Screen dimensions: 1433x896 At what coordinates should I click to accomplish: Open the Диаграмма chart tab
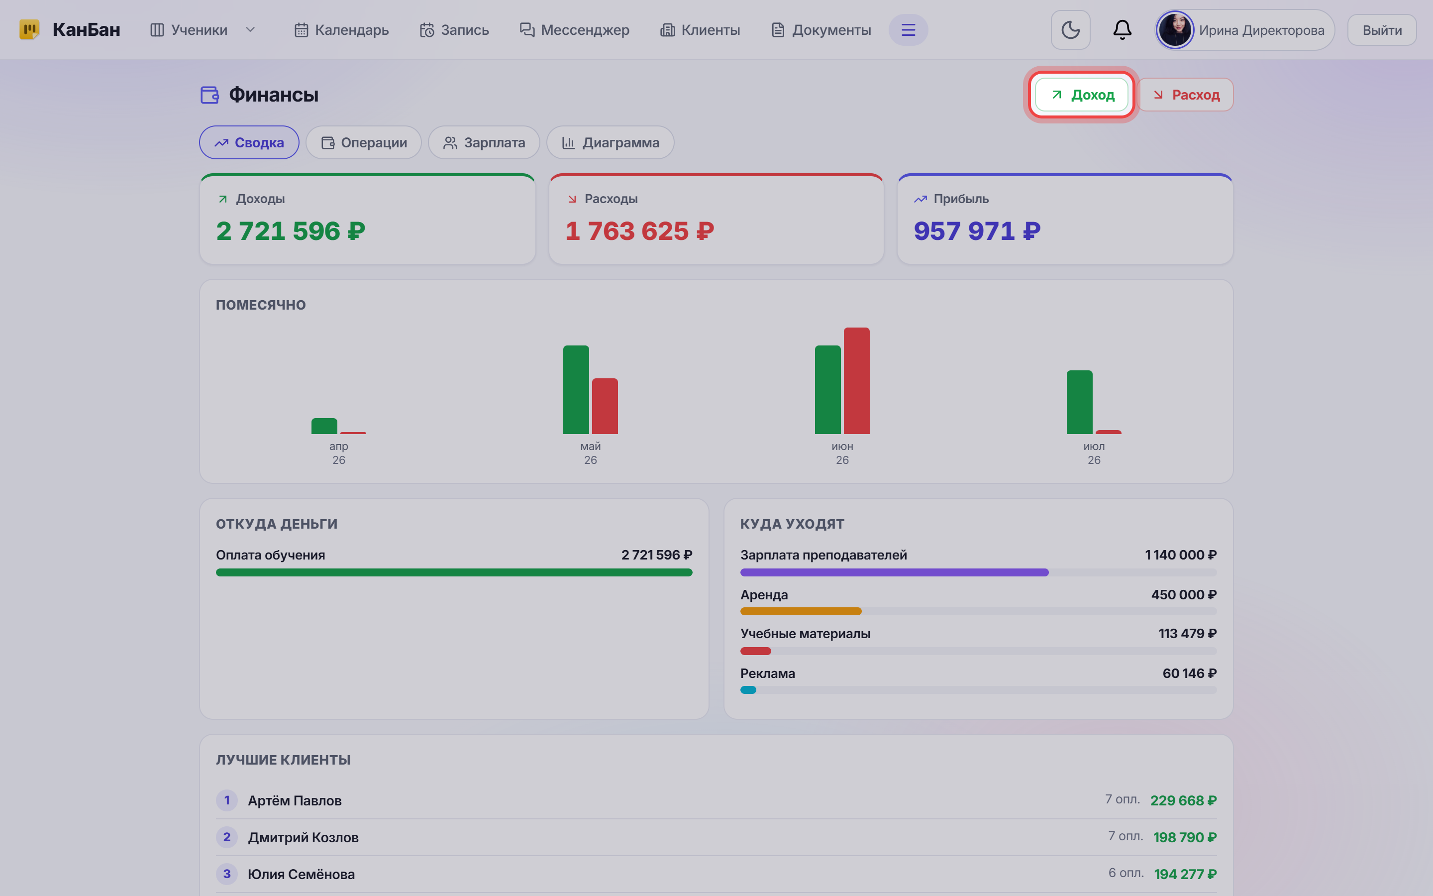coord(610,142)
